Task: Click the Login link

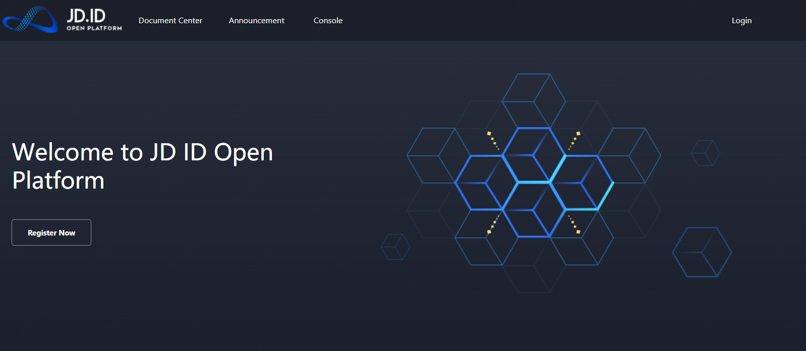Action: [x=741, y=21]
